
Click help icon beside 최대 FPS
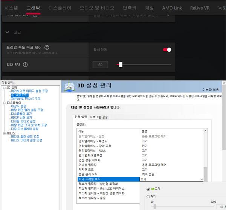[x=25, y=65]
